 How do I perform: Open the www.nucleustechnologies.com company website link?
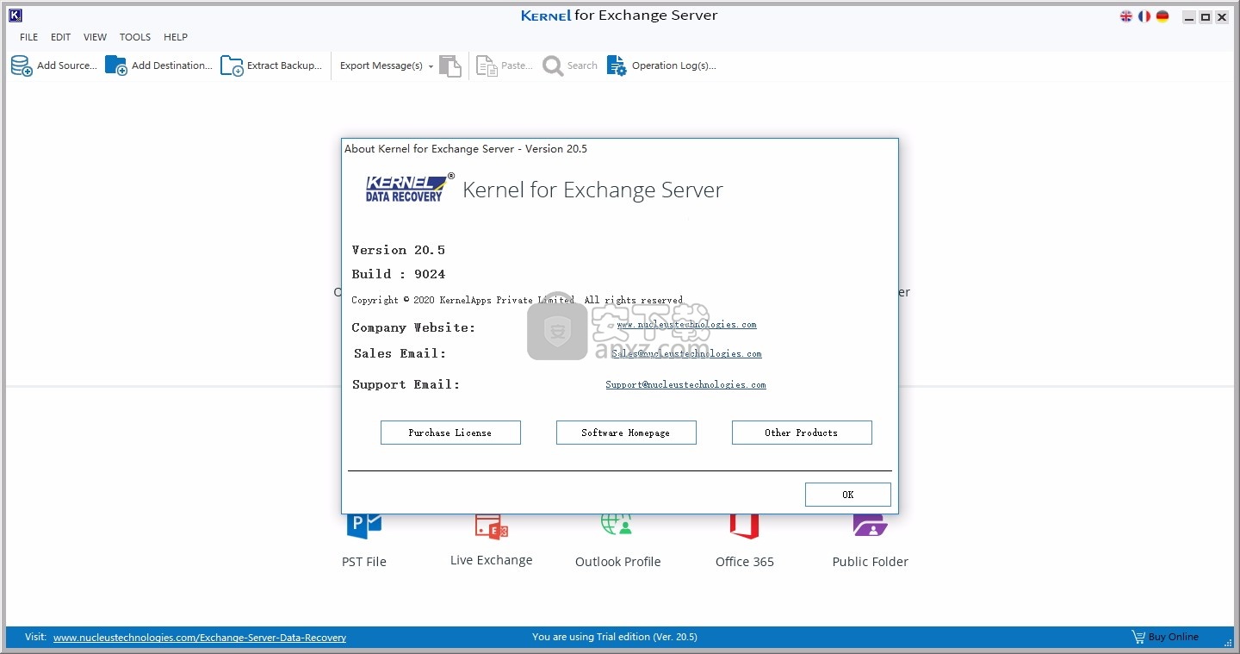tap(686, 325)
